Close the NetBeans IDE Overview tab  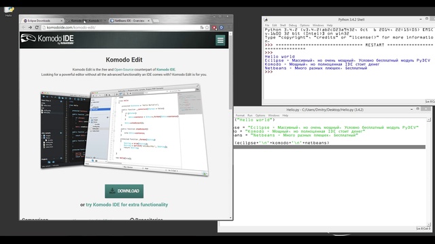(148, 21)
